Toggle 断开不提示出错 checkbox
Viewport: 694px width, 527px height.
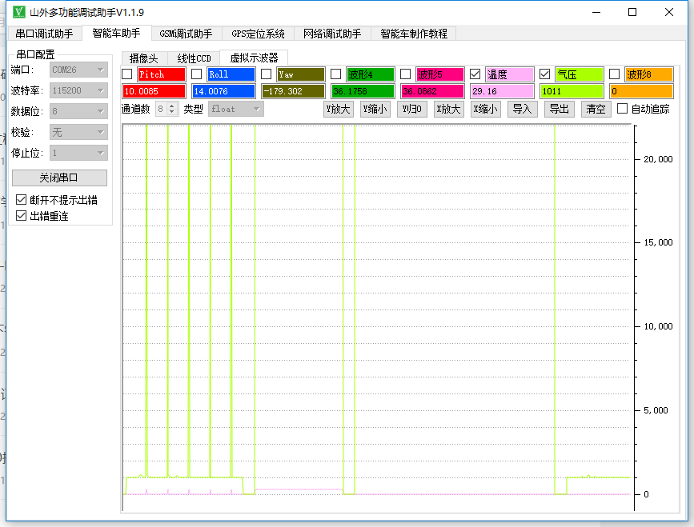(x=21, y=200)
